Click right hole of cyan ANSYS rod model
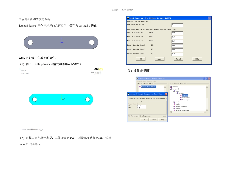 coord(88,99)
